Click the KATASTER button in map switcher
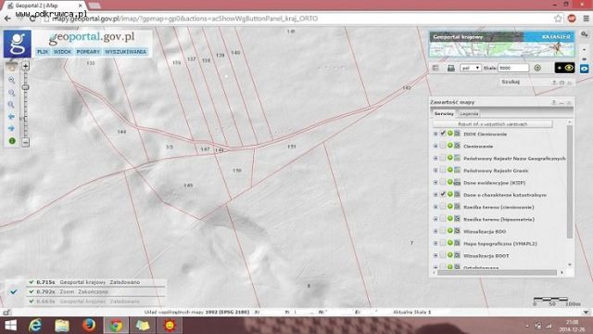The image size is (593, 334). pyautogui.click(x=549, y=37)
